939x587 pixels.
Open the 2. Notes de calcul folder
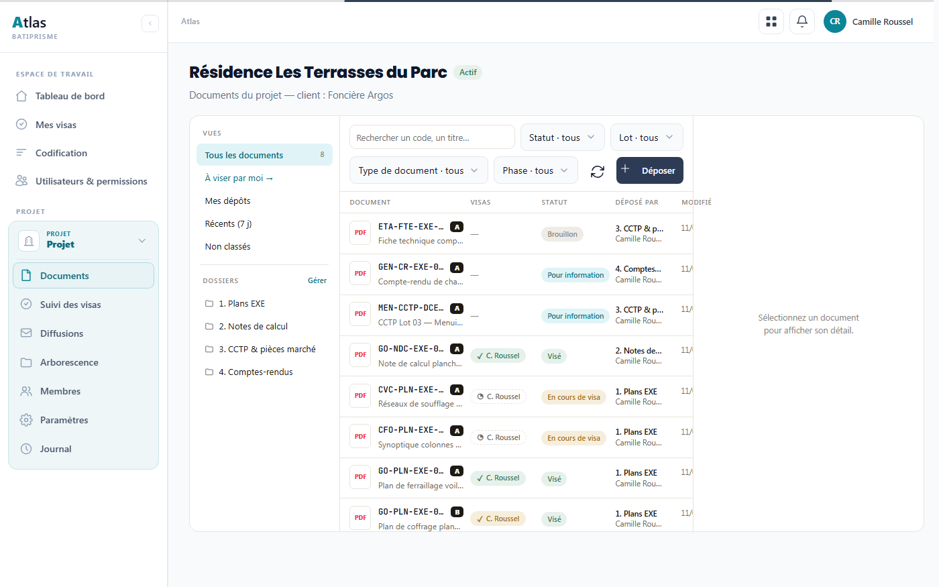click(266, 327)
